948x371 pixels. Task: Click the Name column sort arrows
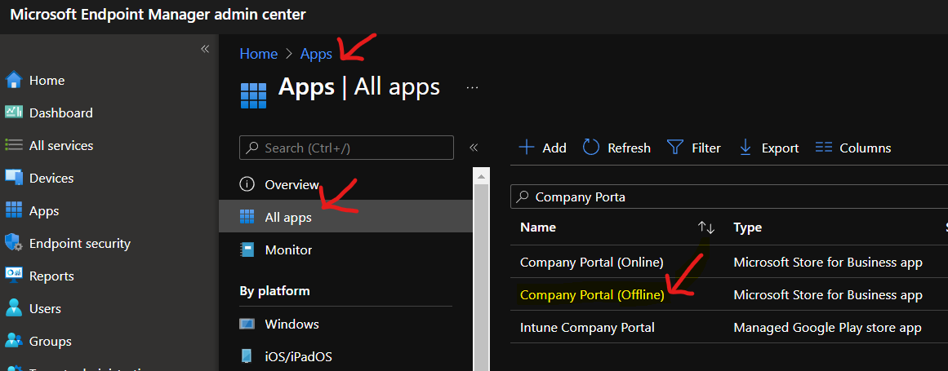point(706,227)
